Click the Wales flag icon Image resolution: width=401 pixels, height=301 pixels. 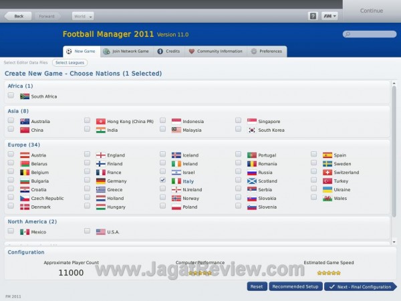pyautogui.click(x=327, y=199)
